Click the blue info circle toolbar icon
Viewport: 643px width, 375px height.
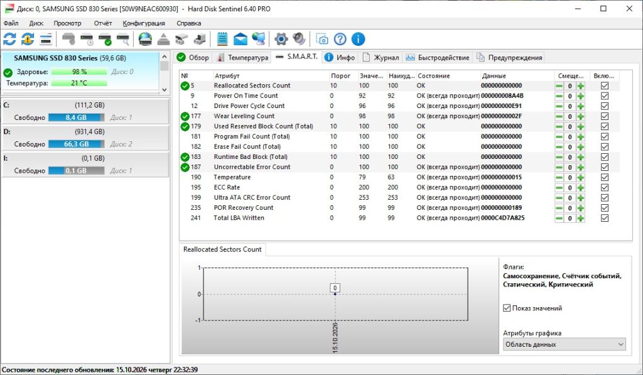(x=358, y=40)
